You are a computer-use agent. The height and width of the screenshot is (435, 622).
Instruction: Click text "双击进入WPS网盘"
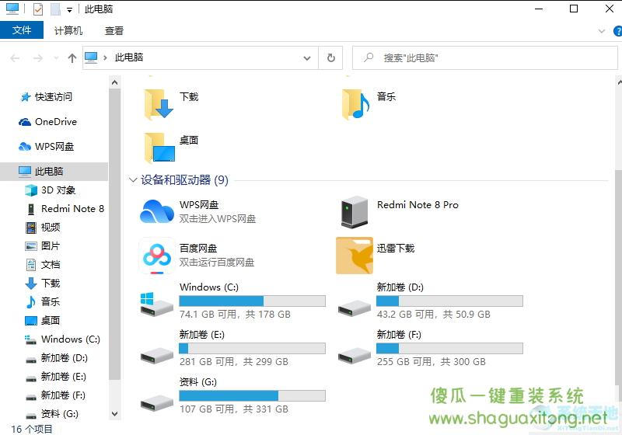click(x=218, y=219)
